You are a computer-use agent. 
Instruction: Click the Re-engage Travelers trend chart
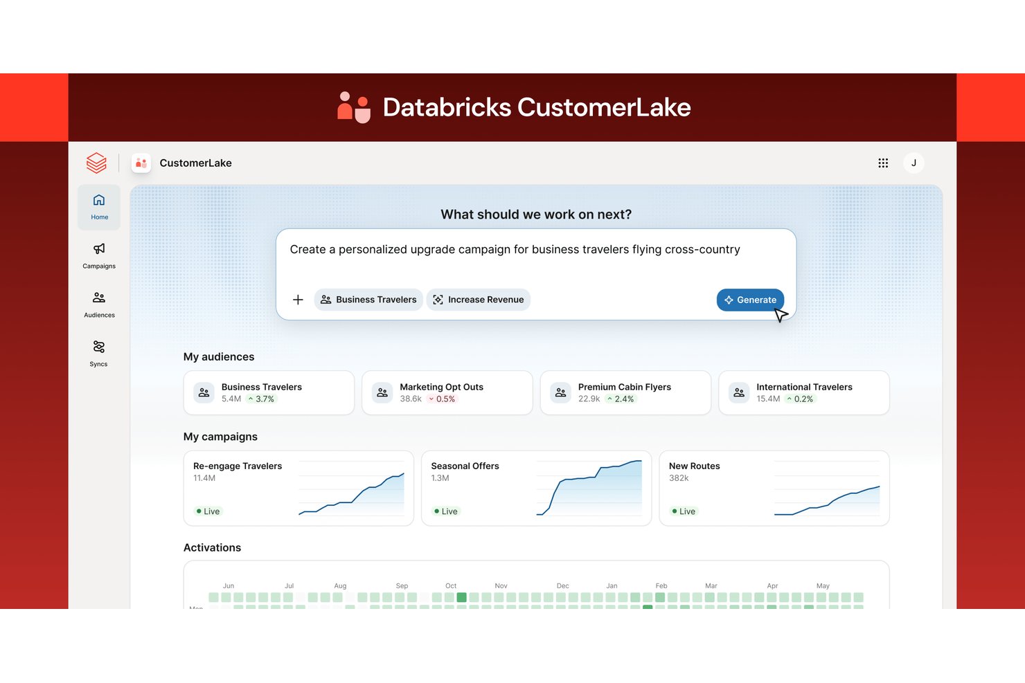click(351, 489)
